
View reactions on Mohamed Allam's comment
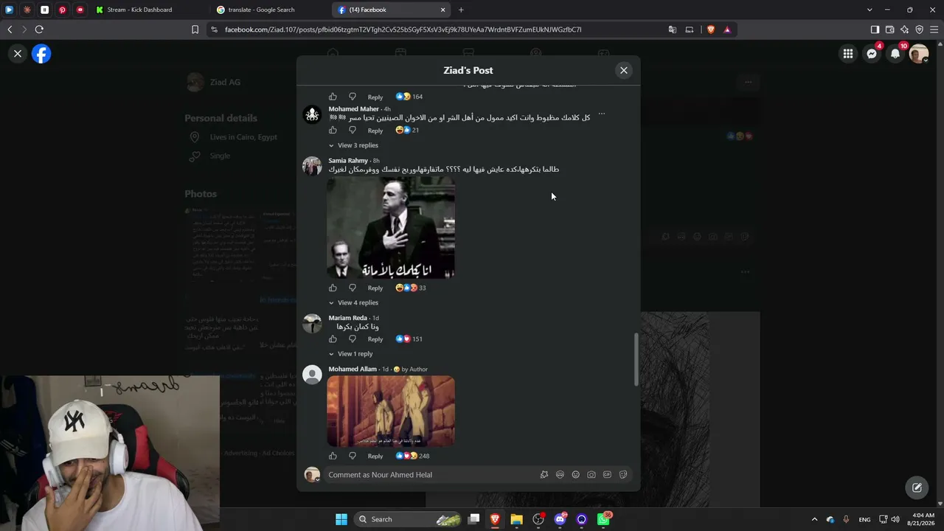(x=412, y=456)
